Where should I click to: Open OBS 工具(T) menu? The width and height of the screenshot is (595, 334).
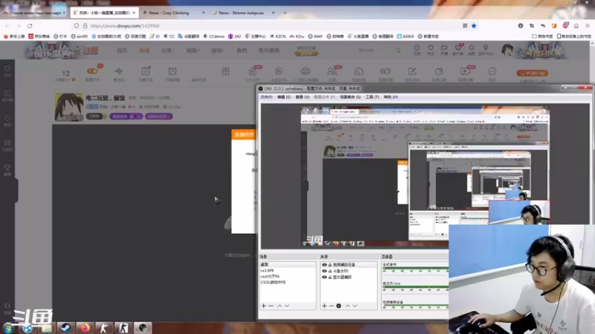point(373,97)
